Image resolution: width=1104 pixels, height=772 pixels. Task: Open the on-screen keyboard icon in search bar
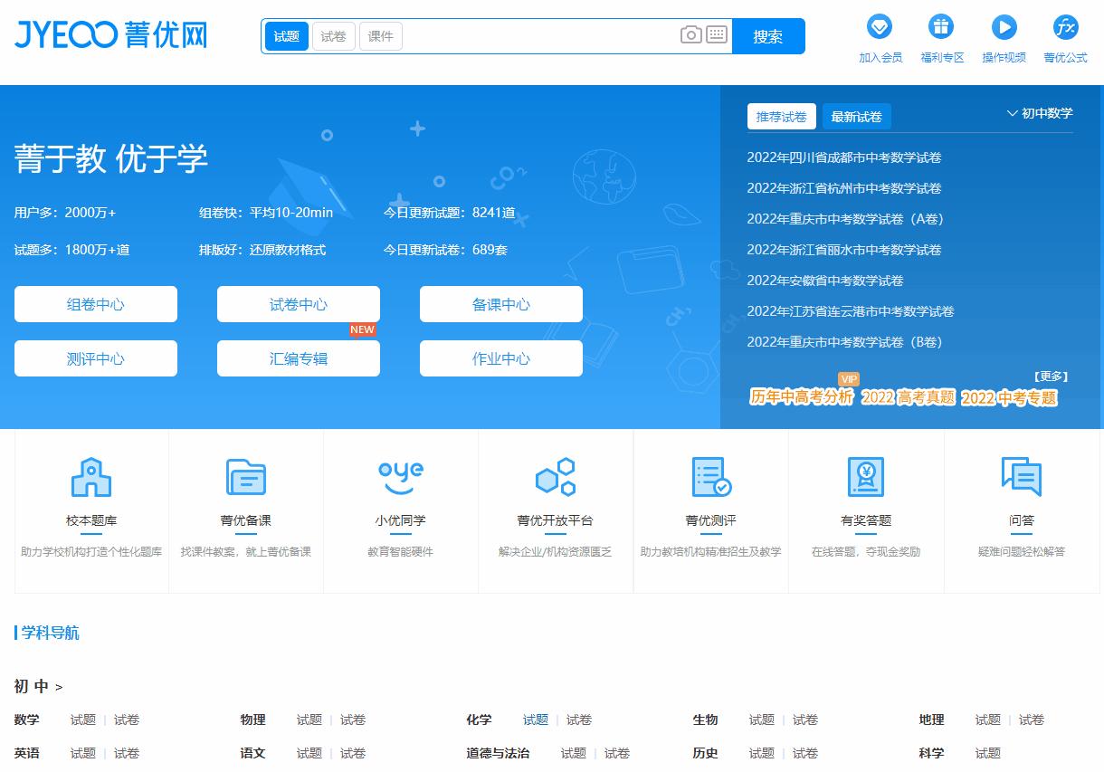717,35
